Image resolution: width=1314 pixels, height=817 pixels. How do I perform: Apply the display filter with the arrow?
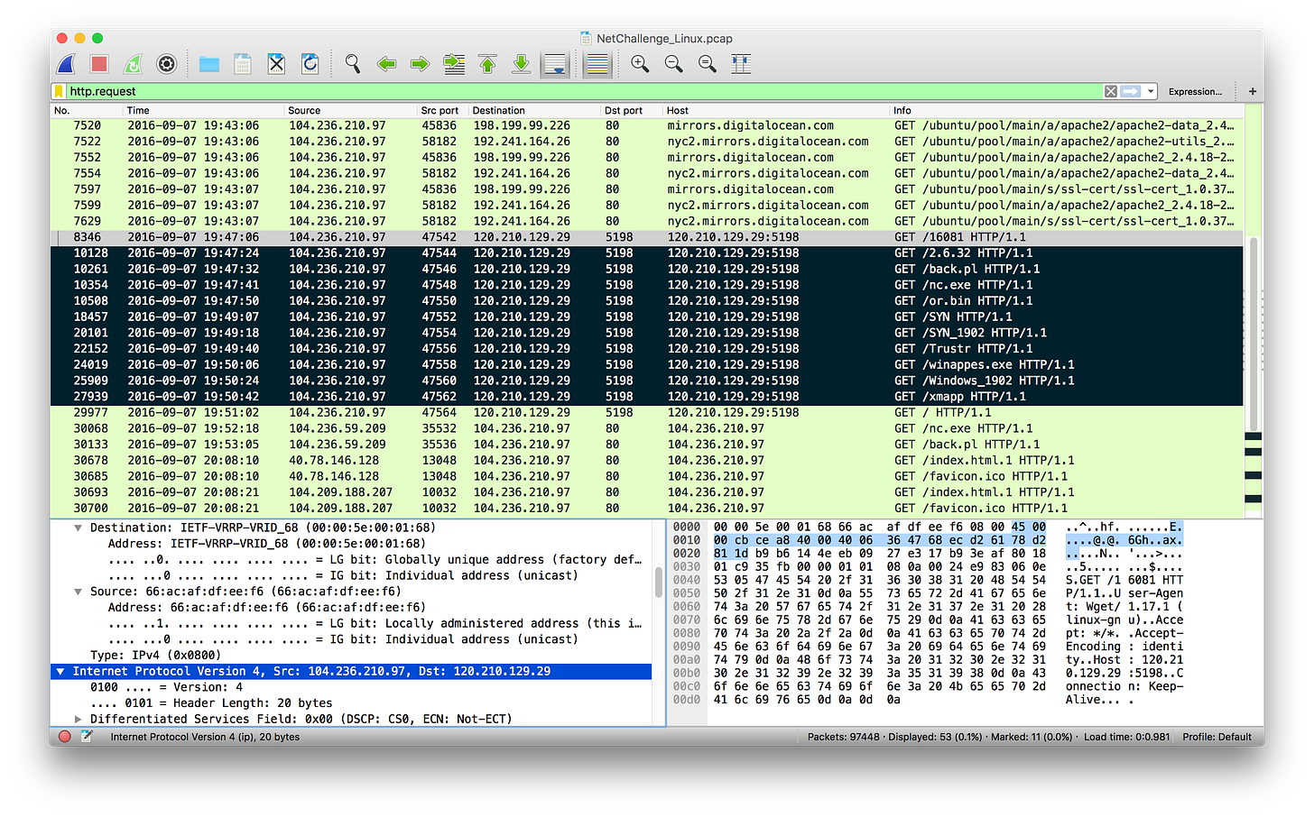[1131, 91]
